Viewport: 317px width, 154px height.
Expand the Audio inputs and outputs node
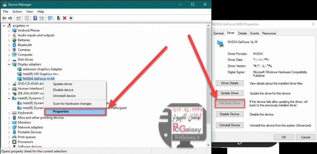pyautogui.click(x=9, y=35)
